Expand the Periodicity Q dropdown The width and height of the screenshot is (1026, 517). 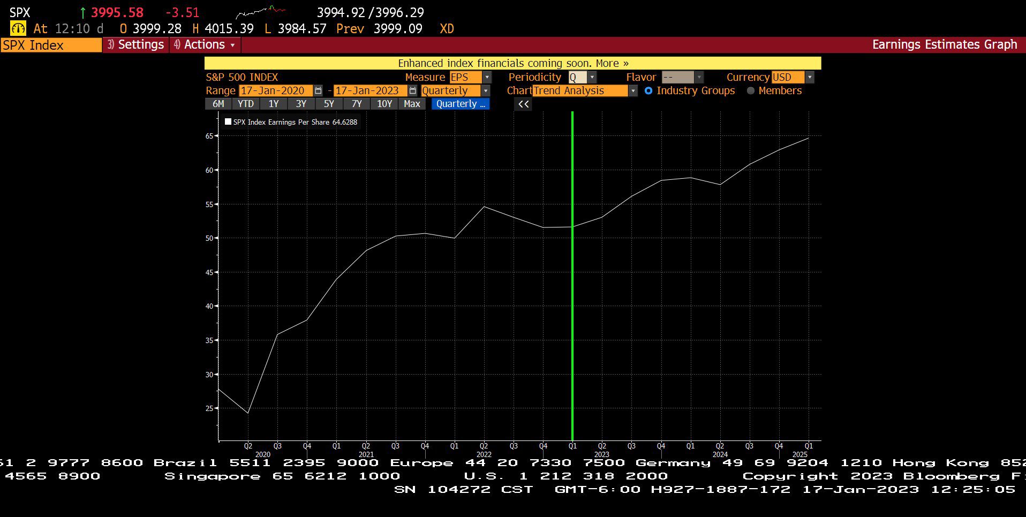click(x=592, y=78)
